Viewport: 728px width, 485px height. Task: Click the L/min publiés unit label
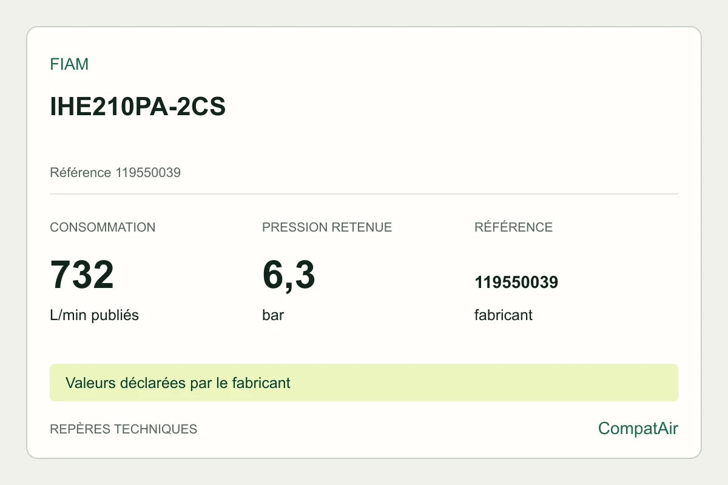click(95, 315)
